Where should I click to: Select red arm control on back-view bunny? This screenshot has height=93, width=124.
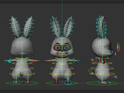(x=34, y=60)
